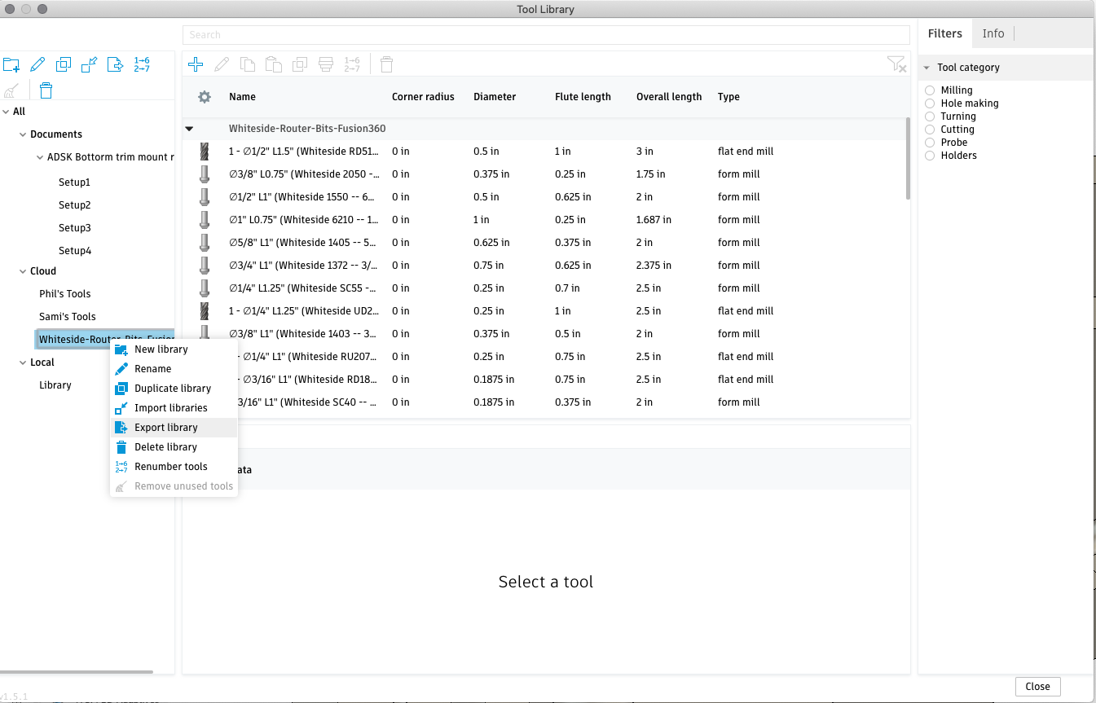Choose Rename from the context menu
This screenshot has width=1096, height=703.
tap(174, 369)
